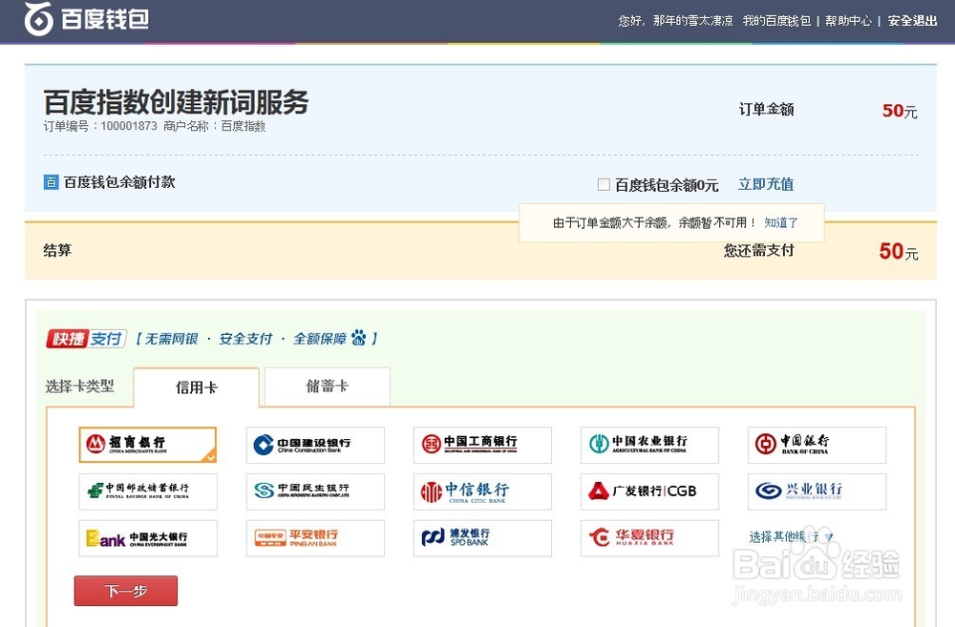Click 选择卡类型 label
This screenshot has width=955, height=627.
[x=80, y=386]
